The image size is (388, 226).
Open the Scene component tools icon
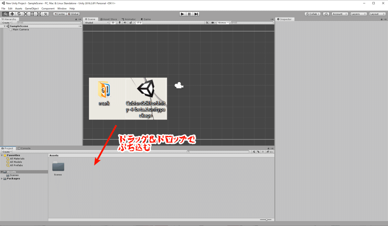coord(207,23)
